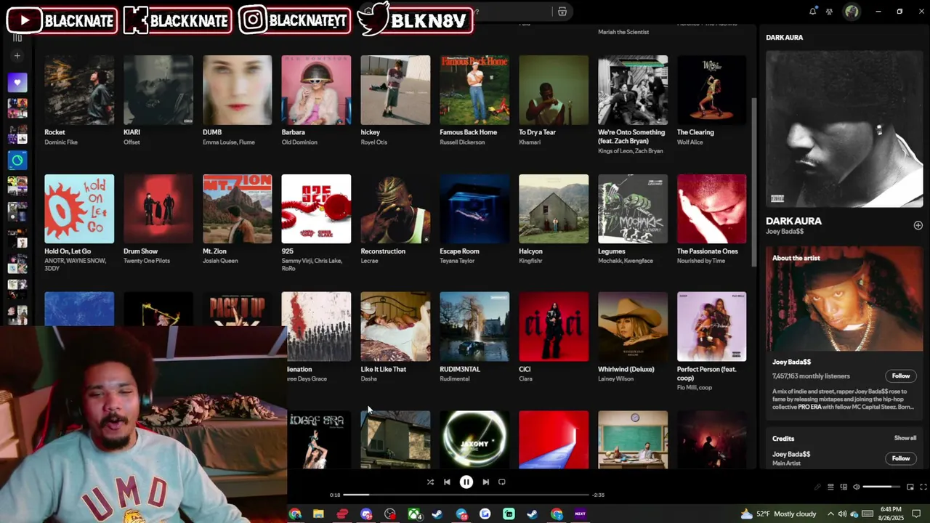Open the queue icon
Viewport: 930px width, 523px height.
pos(830,487)
